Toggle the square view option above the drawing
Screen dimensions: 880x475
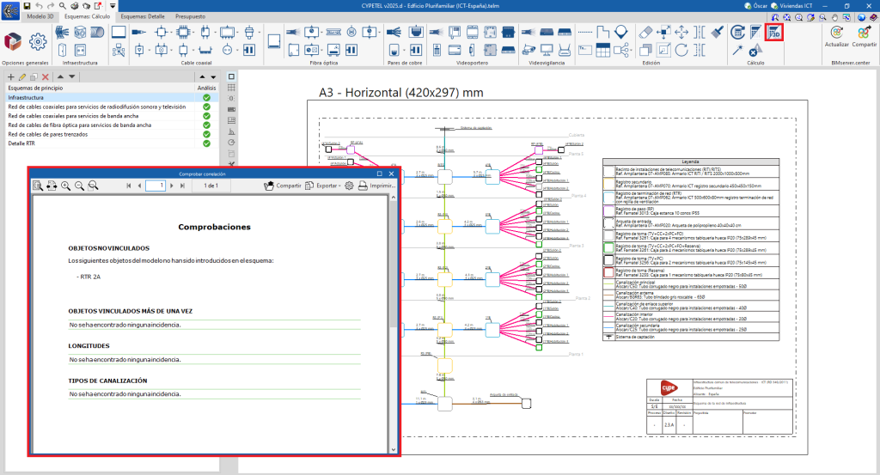[x=231, y=76]
